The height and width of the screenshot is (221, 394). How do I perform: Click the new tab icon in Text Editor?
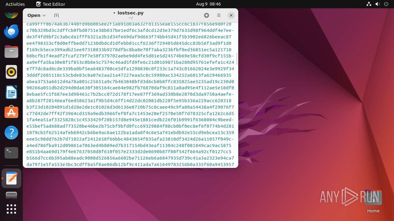[x=56, y=15]
